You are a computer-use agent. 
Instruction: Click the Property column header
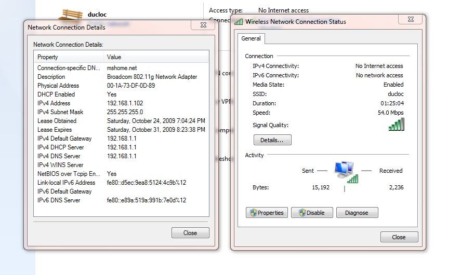(69, 57)
